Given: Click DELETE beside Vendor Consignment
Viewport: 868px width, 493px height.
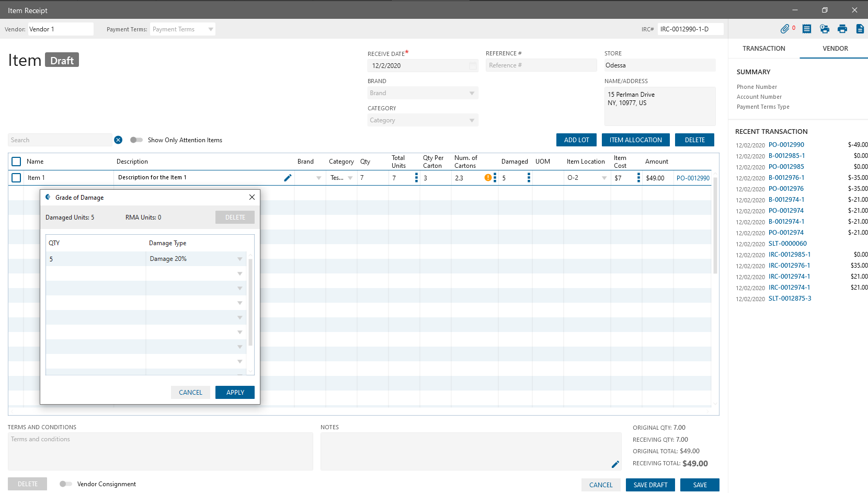Looking at the screenshot, I should (x=27, y=484).
